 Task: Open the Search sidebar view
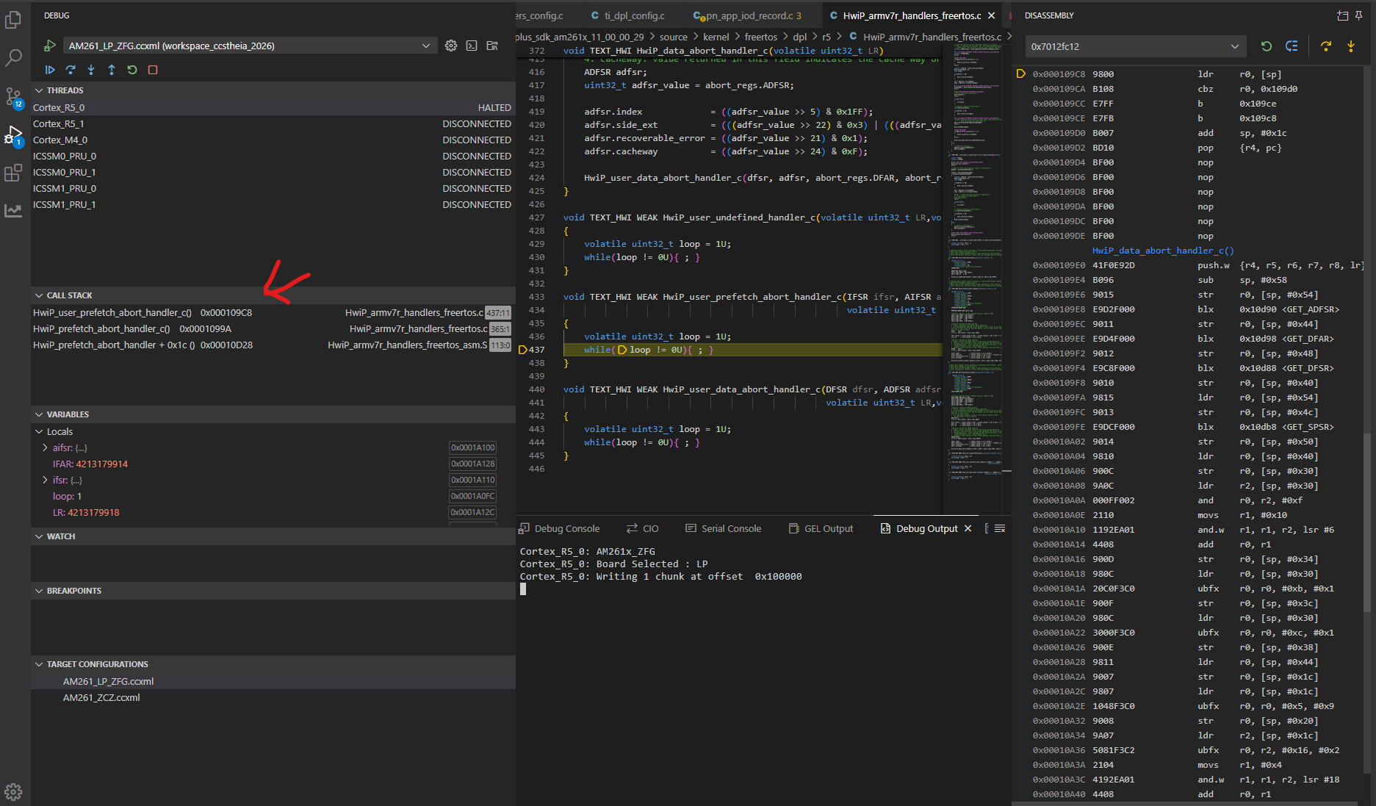click(x=14, y=58)
